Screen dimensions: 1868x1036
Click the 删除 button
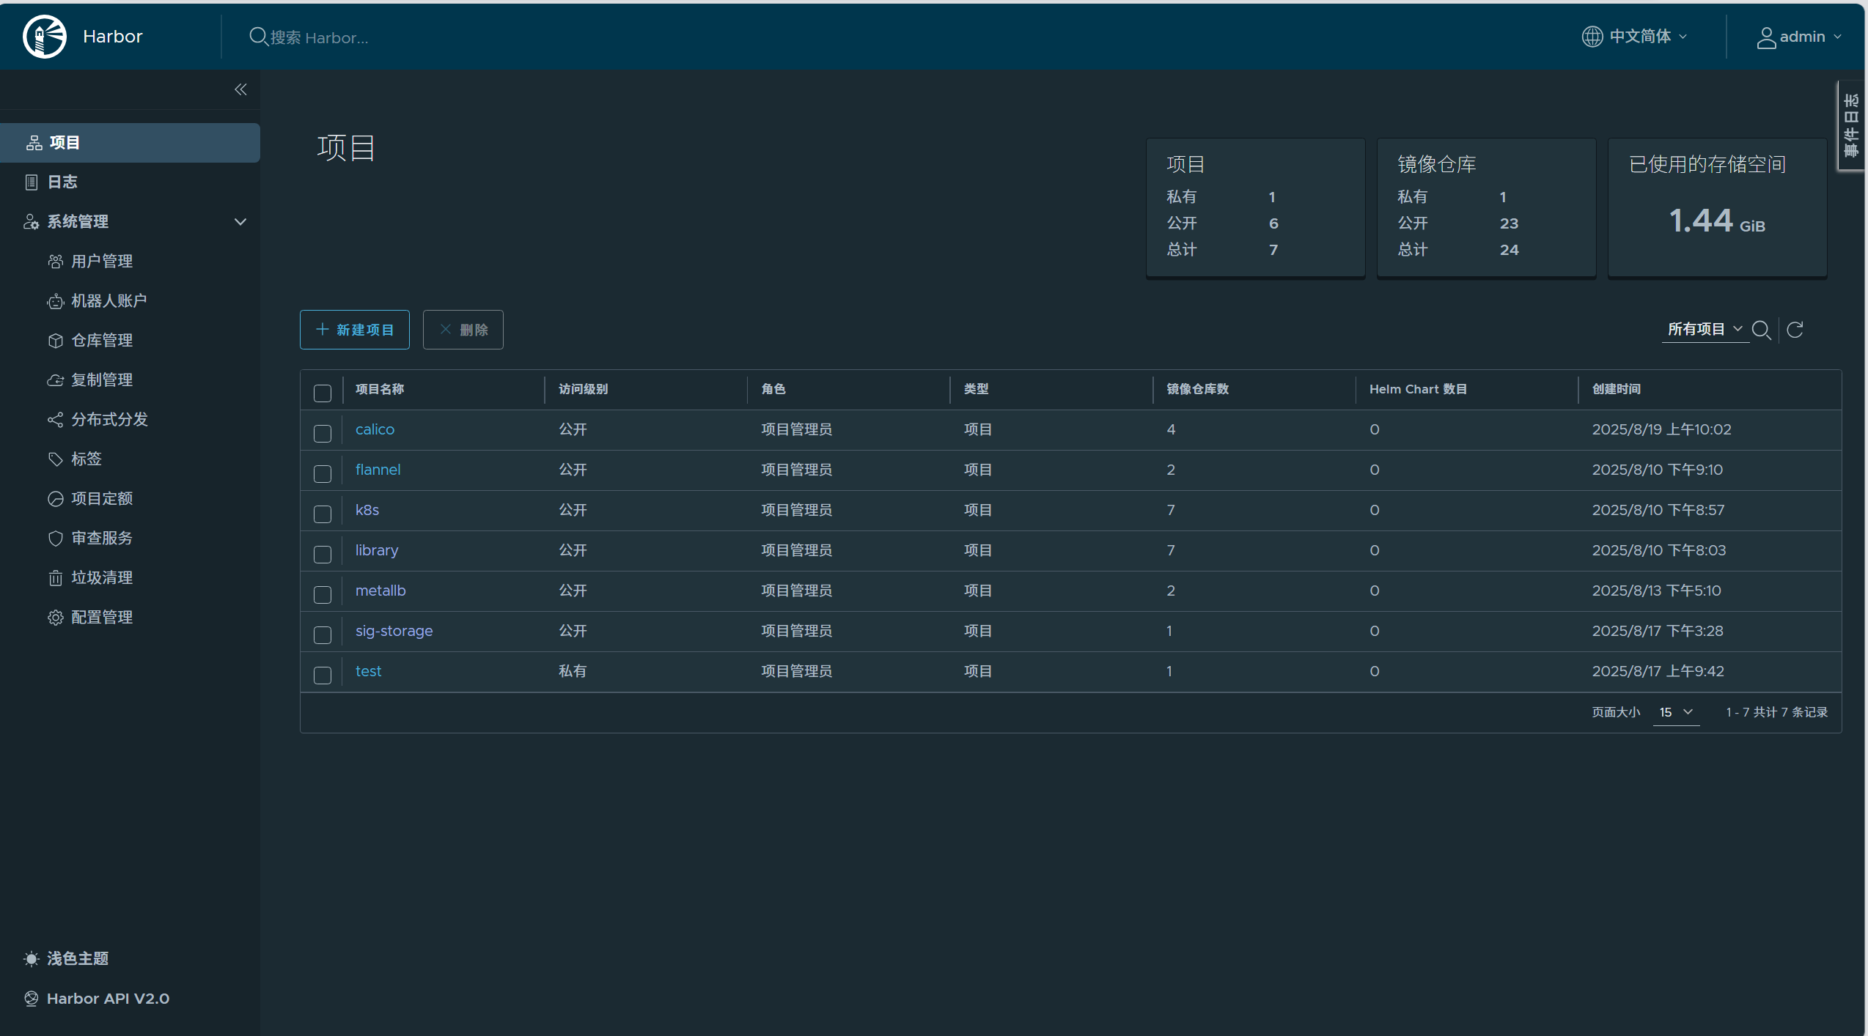point(463,330)
